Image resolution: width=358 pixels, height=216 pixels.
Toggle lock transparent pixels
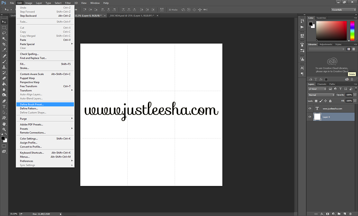point(316,101)
